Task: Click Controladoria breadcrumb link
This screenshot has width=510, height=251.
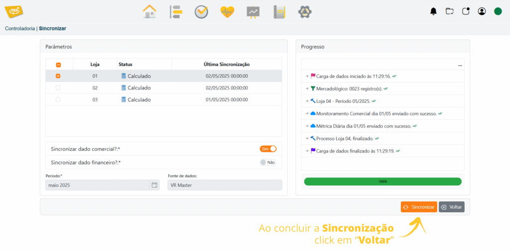Action: tap(20, 28)
